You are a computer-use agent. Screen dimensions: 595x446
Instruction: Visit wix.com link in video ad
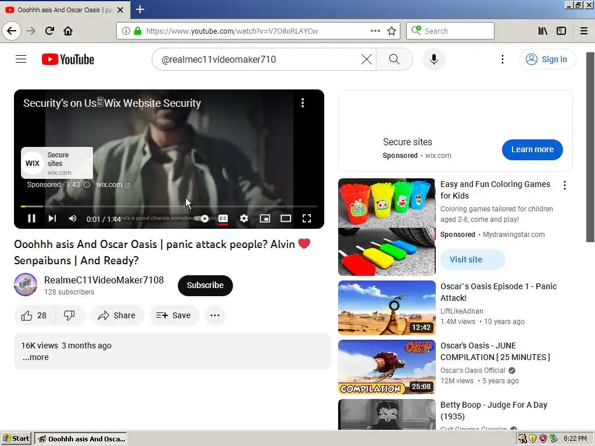point(113,185)
